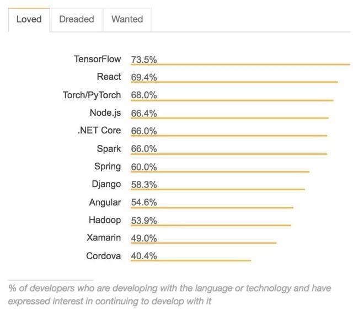353x311 pixels.
Task: Switch to the Loved tab
Action: [29, 20]
